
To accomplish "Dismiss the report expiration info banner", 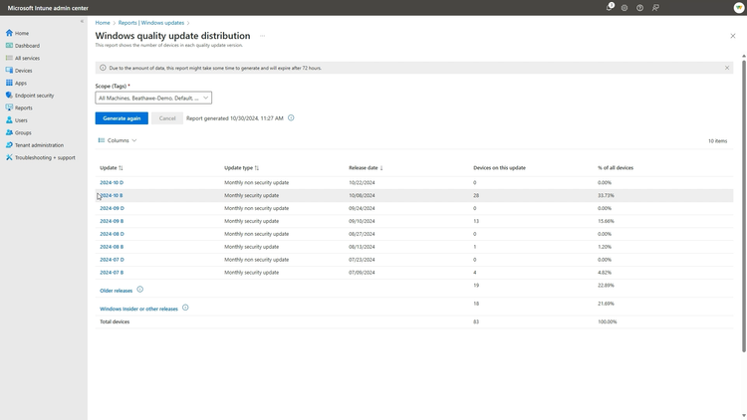I will [x=727, y=68].
